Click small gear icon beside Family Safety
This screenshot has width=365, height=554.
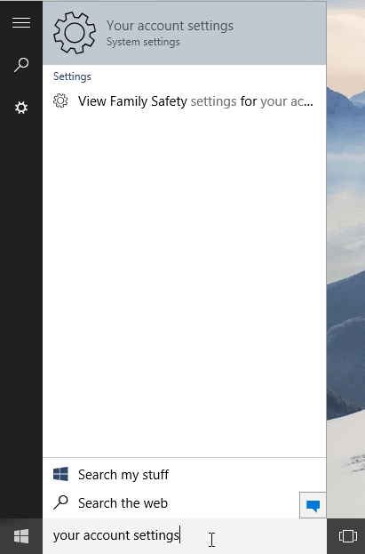[x=60, y=100]
